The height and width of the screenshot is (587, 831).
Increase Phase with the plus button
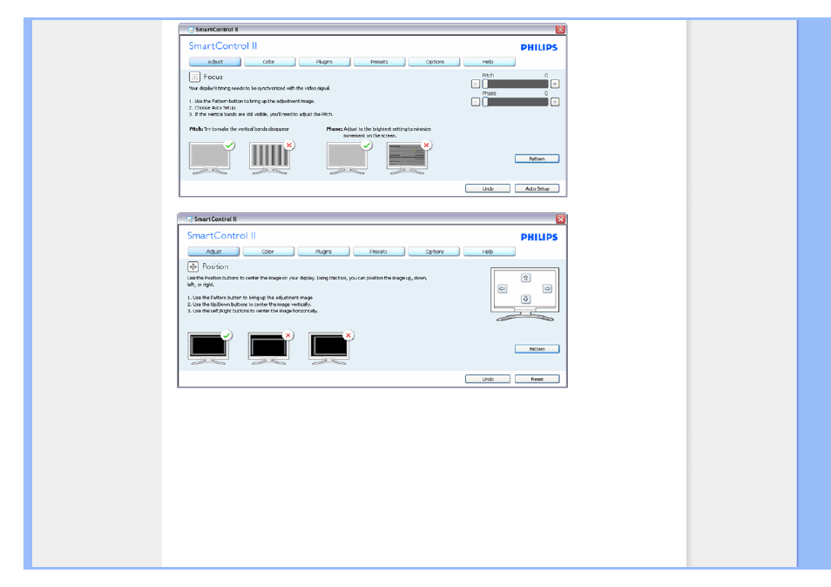click(x=555, y=102)
